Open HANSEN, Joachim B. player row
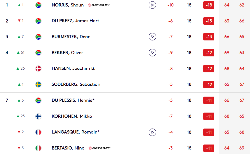 pos(125,69)
